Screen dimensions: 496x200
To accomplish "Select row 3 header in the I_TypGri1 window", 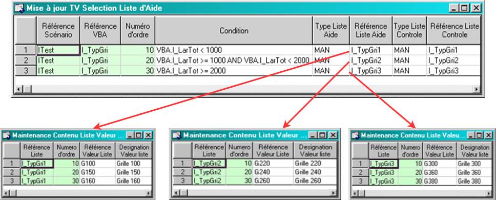I will (x=12, y=182).
